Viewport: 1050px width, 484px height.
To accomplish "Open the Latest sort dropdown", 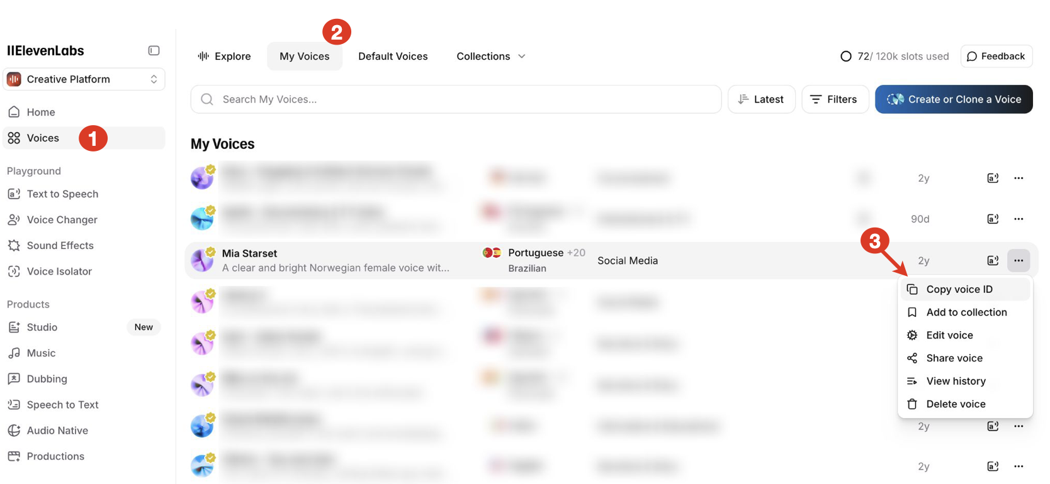I will pyautogui.click(x=761, y=99).
